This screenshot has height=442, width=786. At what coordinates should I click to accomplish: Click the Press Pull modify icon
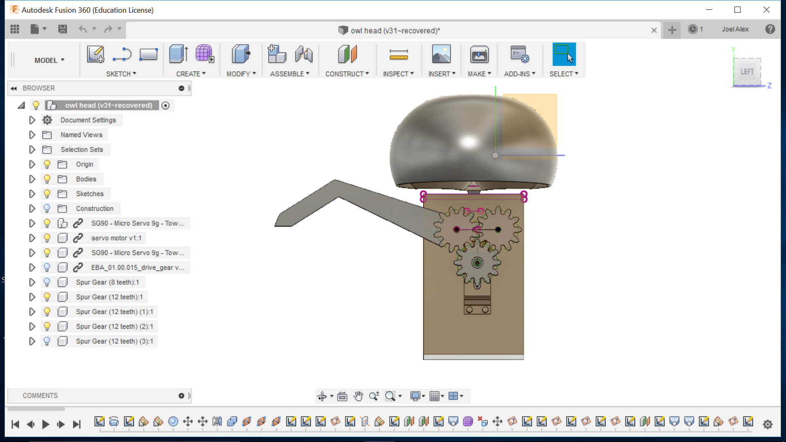[x=241, y=54]
